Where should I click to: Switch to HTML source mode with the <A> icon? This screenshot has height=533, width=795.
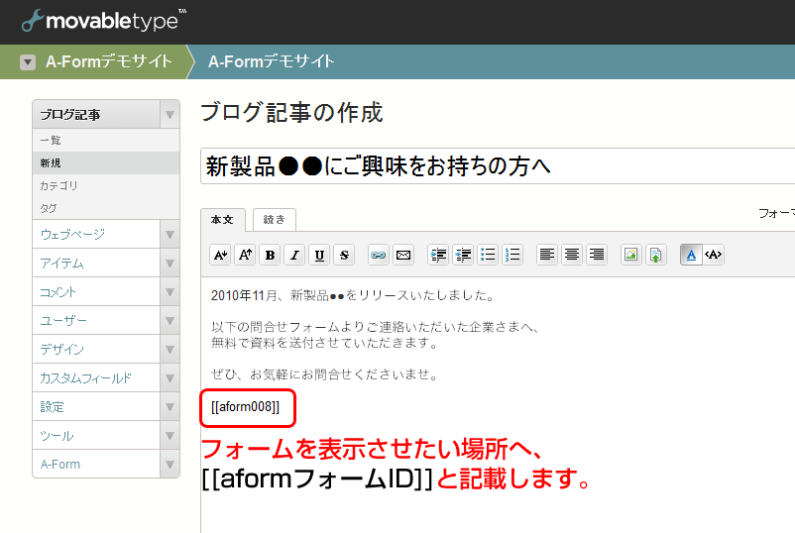pyautogui.click(x=714, y=255)
